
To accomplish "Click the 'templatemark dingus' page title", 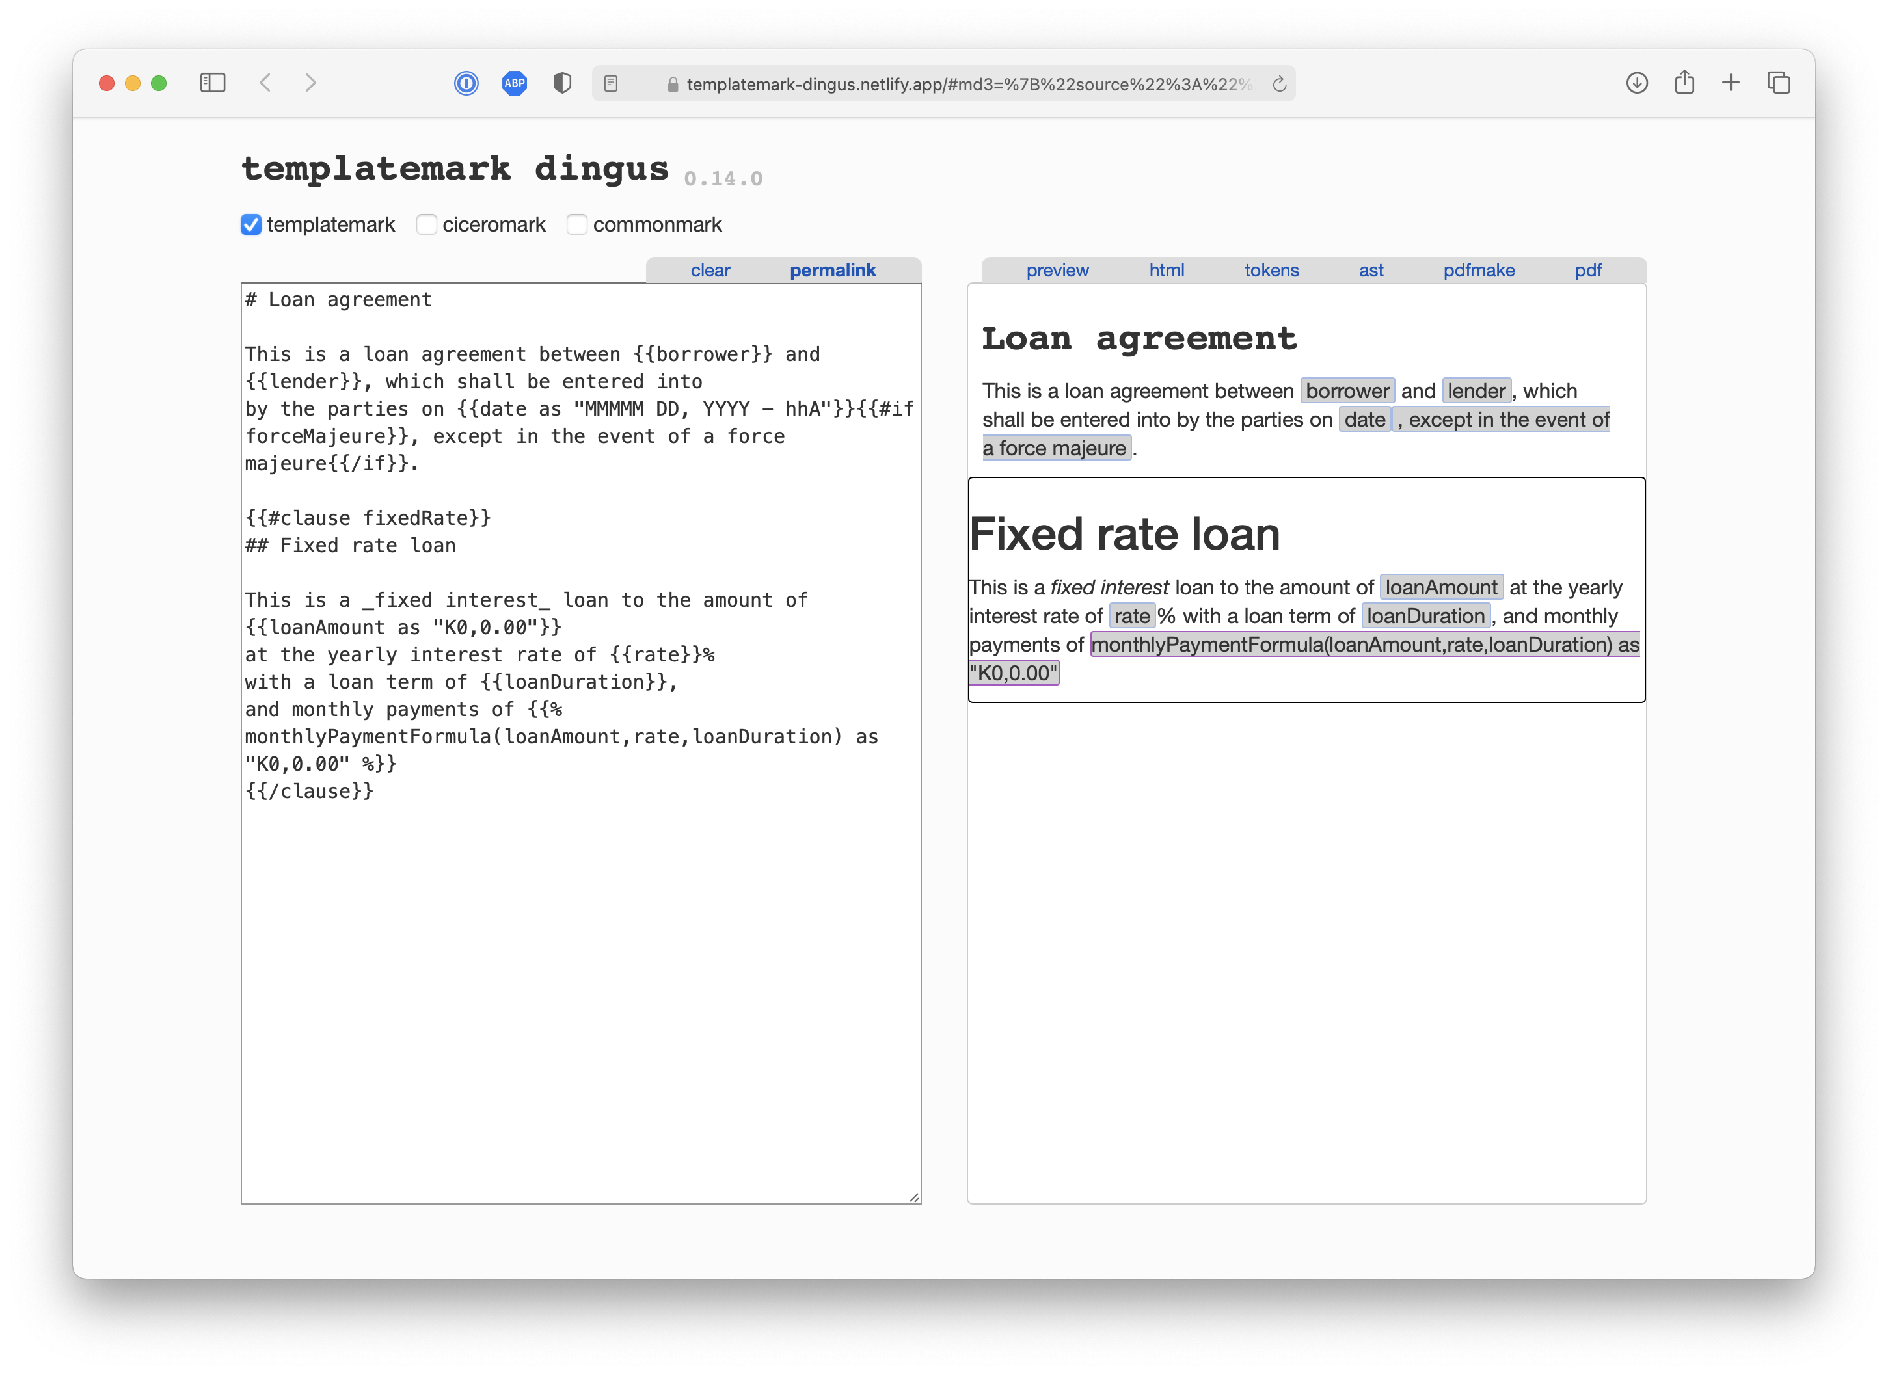I will pos(455,168).
